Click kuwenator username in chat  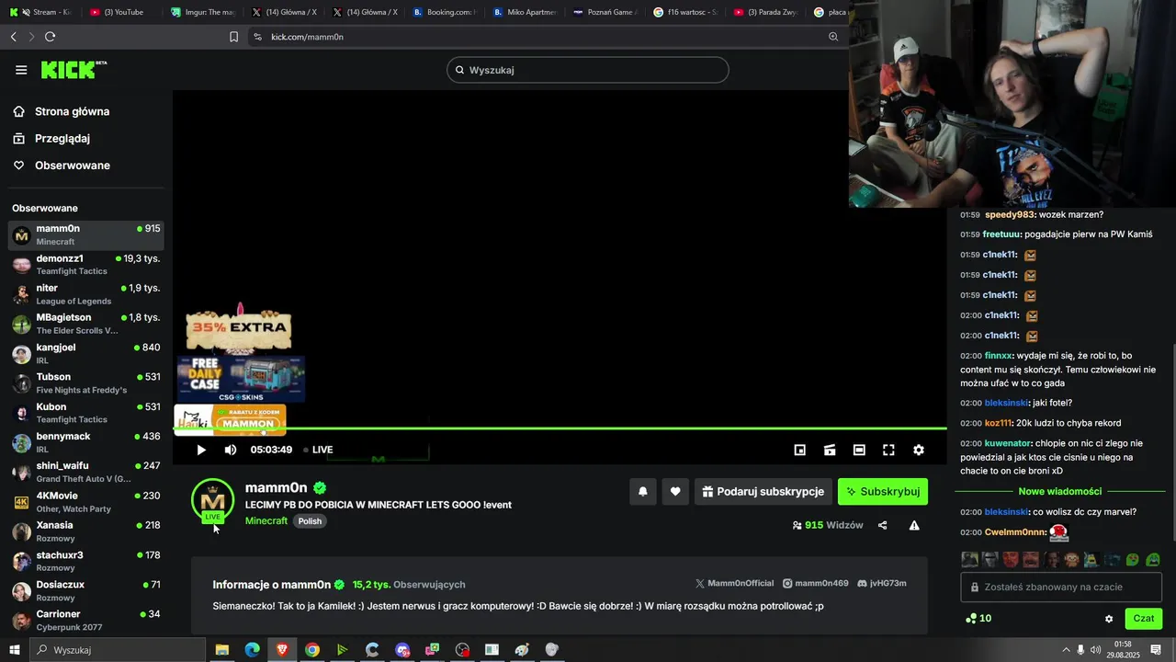coord(1008,443)
